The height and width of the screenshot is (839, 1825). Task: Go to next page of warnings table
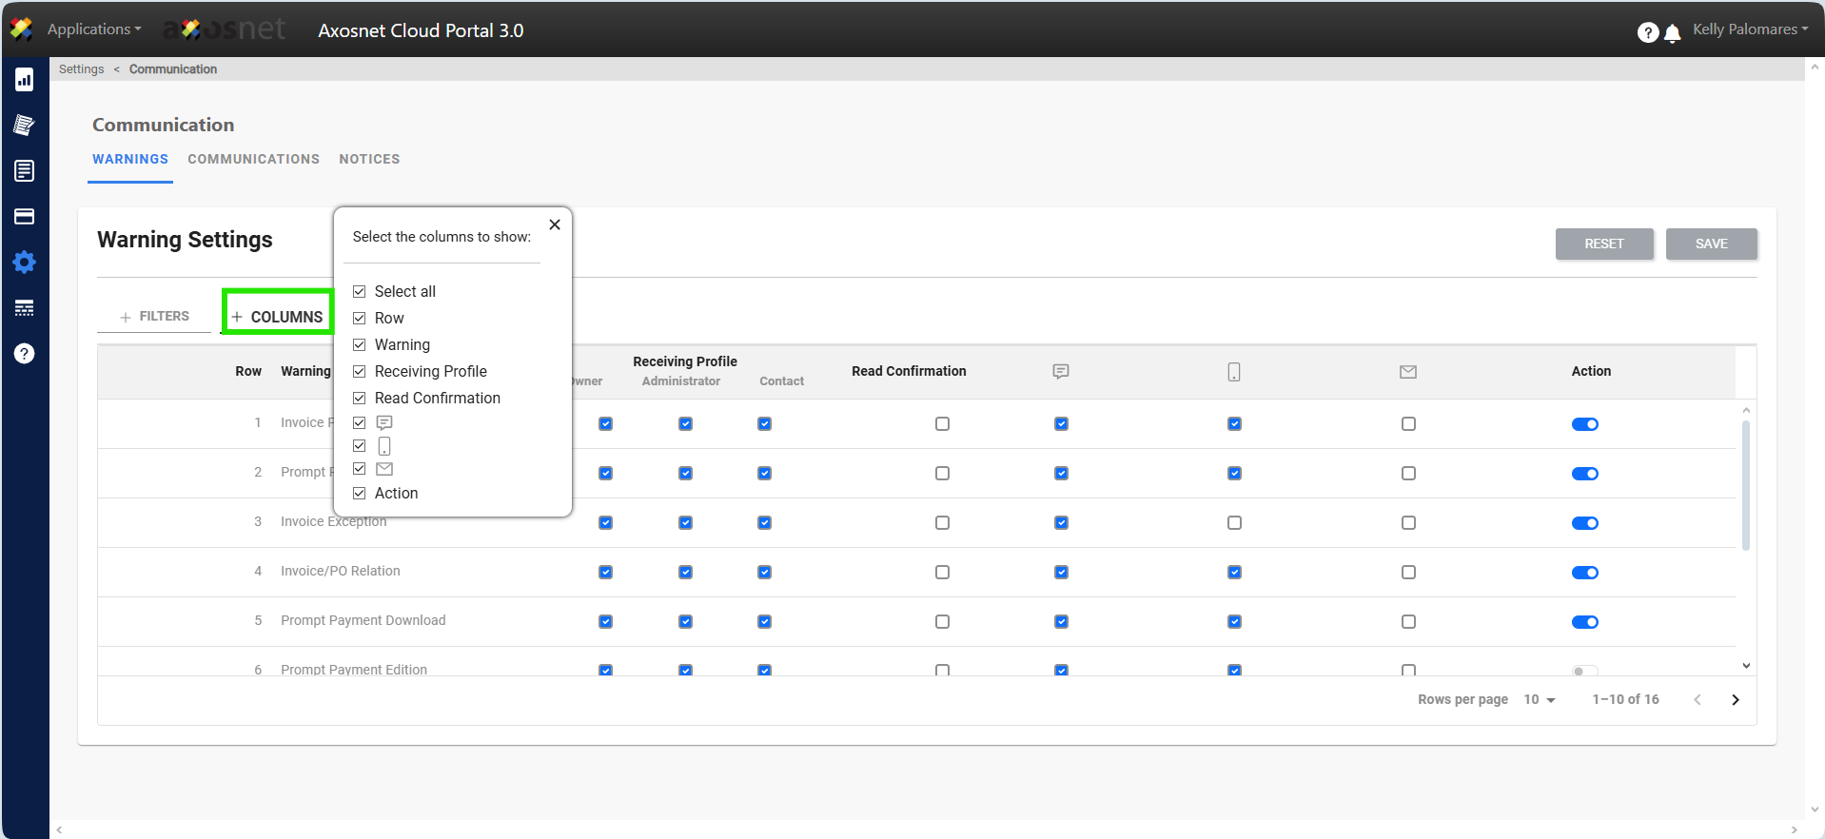pyautogui.click(x=1735, y=700)
